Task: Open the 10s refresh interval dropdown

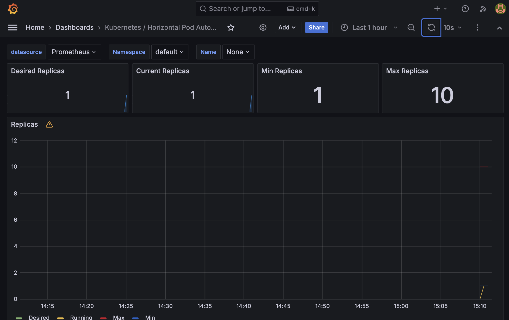Action: pyautogui.click(x=452, y=27)
